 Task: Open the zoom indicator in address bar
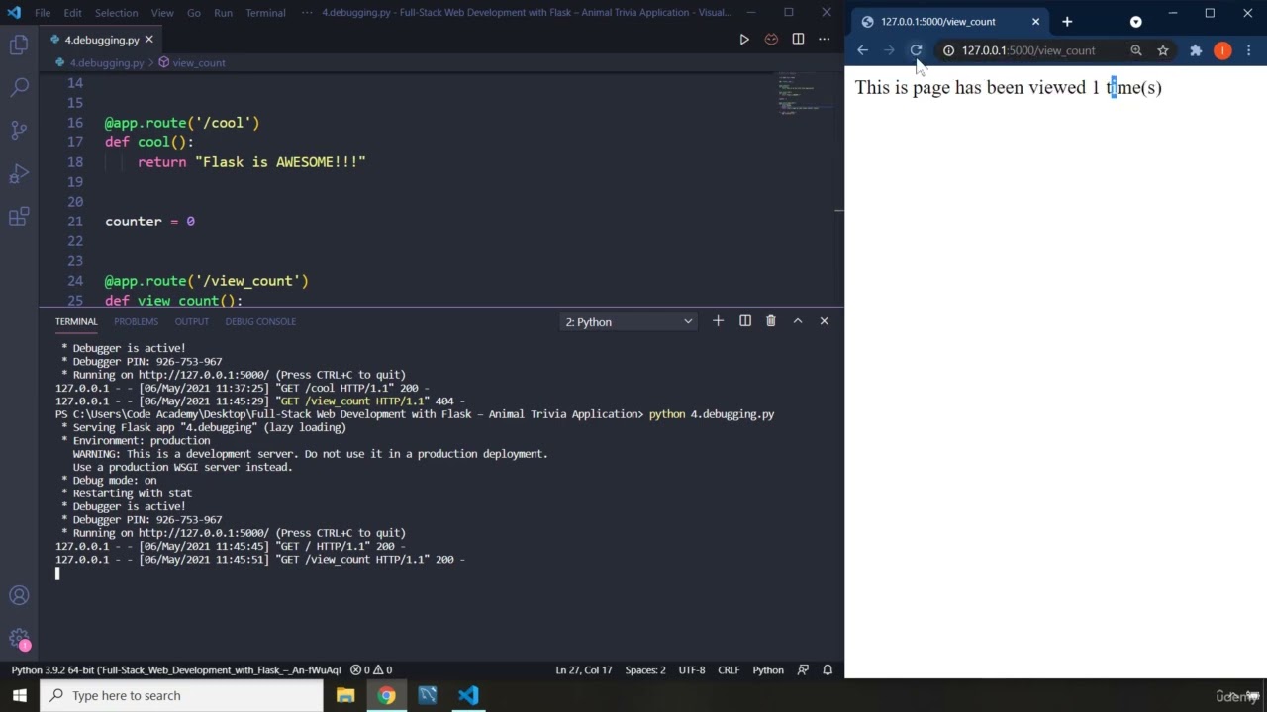1136,50
